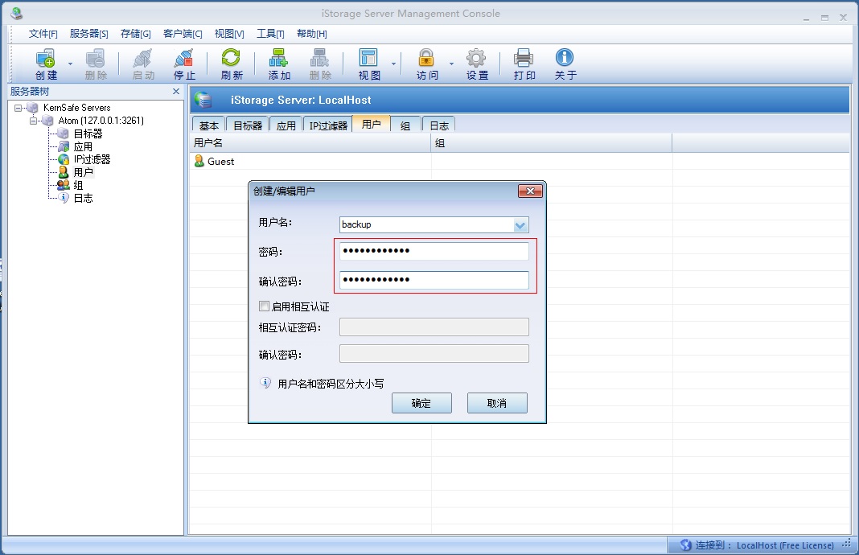
Task: Click the 密码 password field
Action: 434,251
